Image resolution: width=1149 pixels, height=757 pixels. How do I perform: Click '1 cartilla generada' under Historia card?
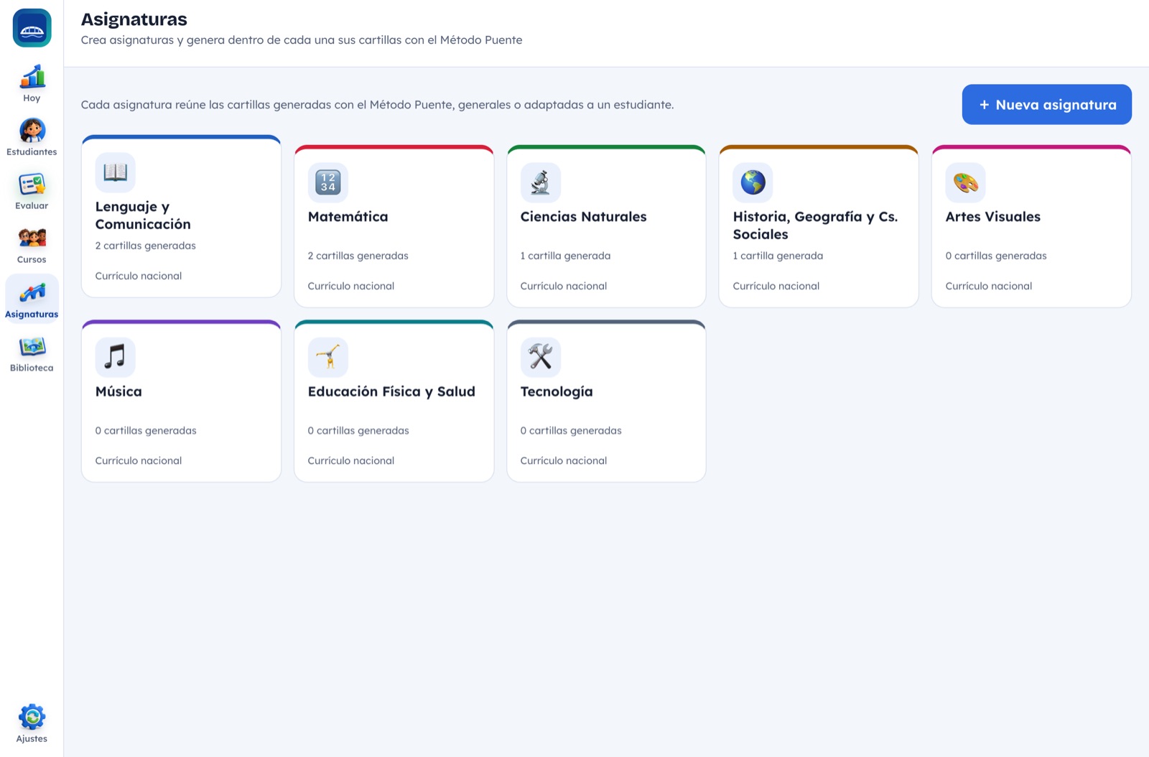click(x=778, y=256)
